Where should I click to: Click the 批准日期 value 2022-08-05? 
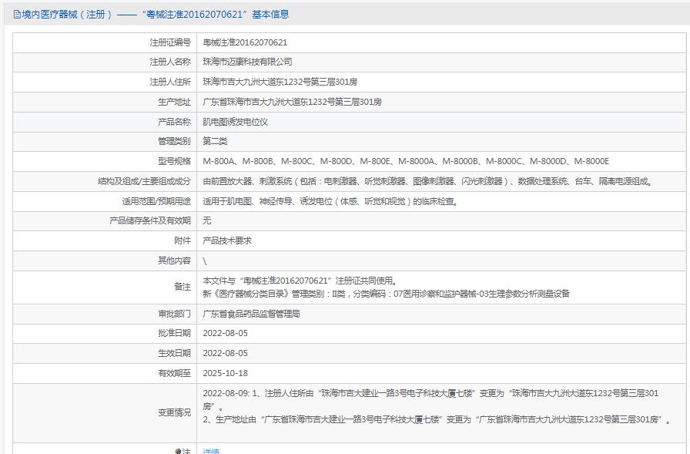point(225,333)
